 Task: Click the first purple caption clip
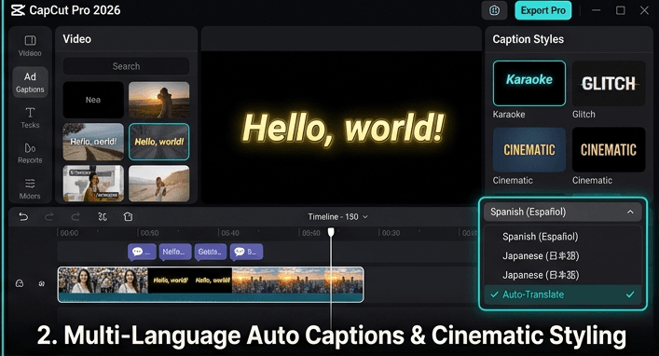(142, 252)
